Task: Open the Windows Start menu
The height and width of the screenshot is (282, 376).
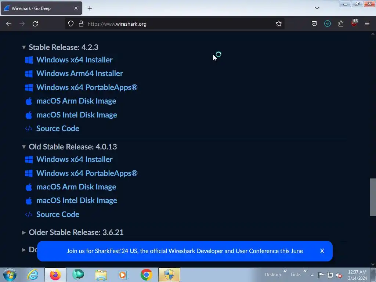Action: (10, 275)
